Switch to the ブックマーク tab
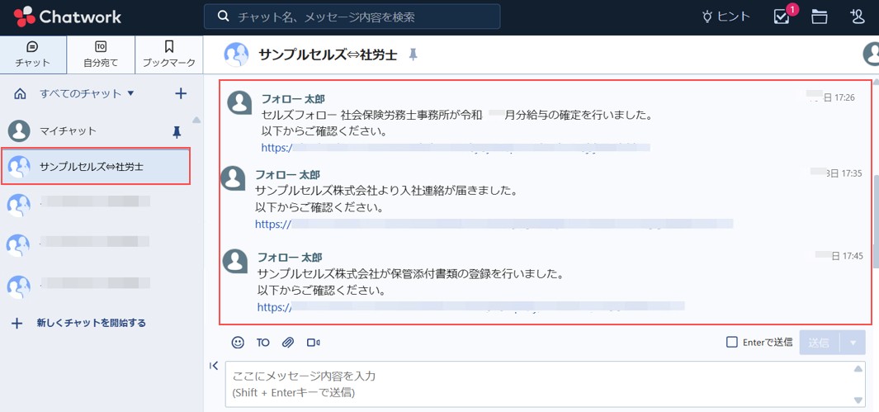The image size is (879, 412). [168, 54]
